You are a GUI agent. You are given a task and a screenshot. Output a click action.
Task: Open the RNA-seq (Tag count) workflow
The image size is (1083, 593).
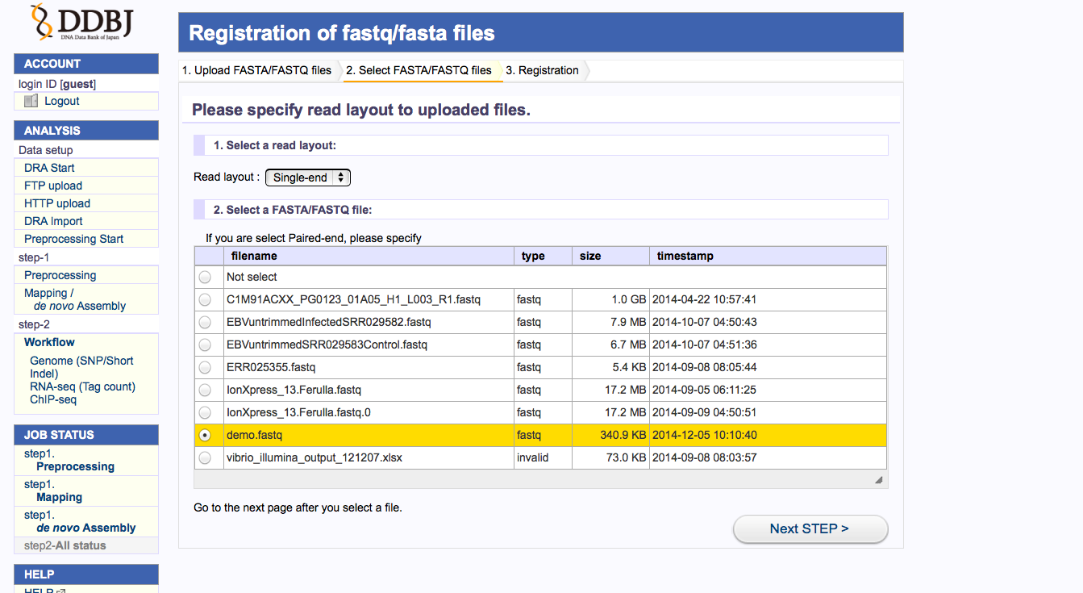(x=82, y=386)
